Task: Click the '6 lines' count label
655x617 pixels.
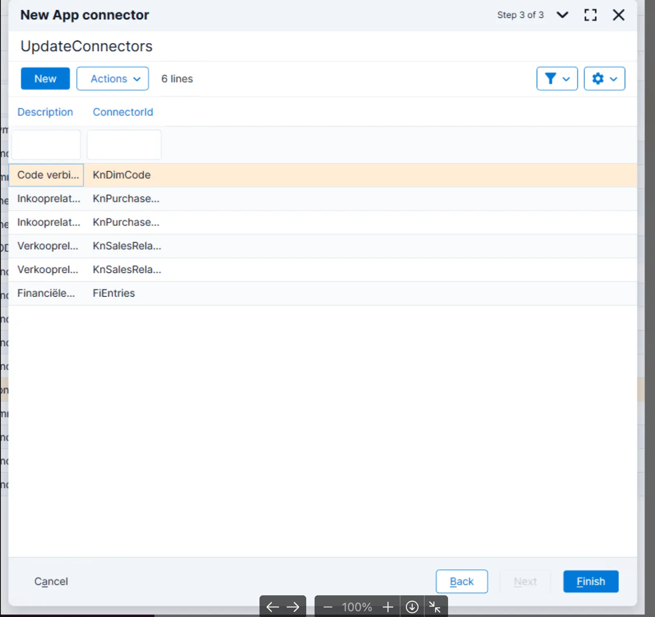Action: pyautogui.click(x=177, y=79)
